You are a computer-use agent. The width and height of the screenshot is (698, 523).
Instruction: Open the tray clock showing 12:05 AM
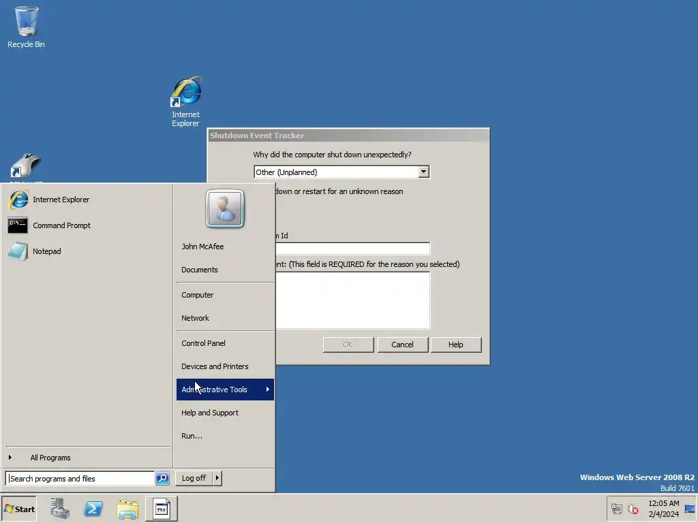663,509
